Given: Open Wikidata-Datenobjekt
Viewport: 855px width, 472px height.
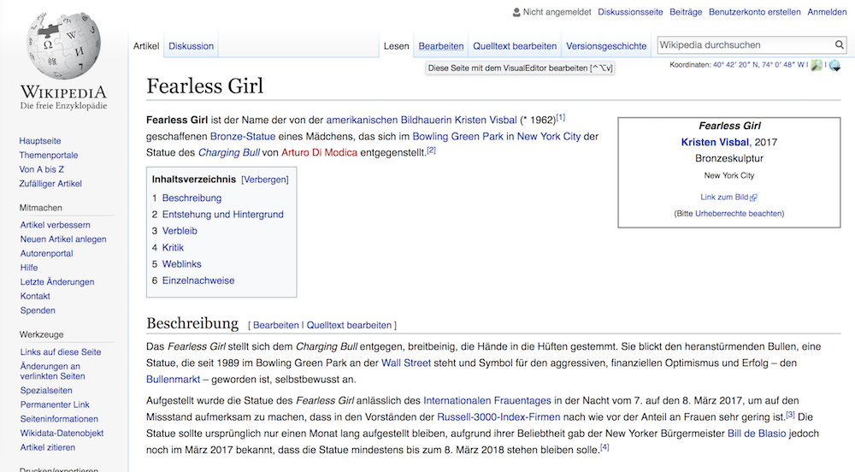Looking at the screenshot, I should click(62, 433).
